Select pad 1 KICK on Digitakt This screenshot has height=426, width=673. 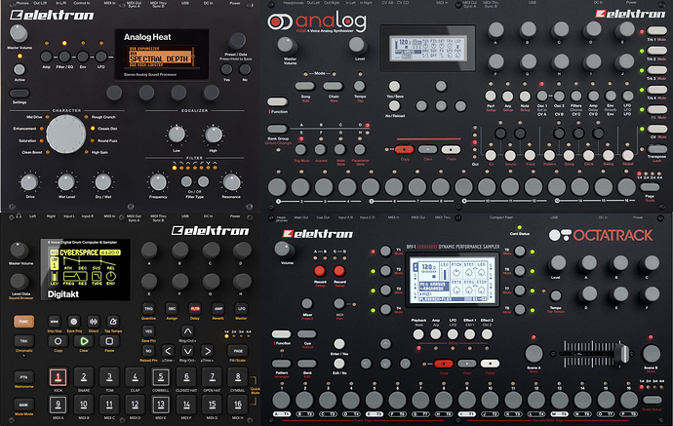[x=58, y=377]
